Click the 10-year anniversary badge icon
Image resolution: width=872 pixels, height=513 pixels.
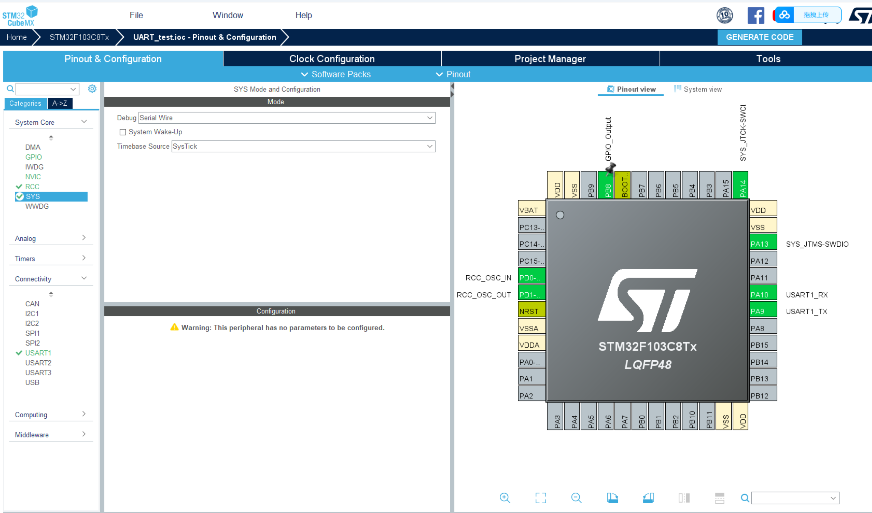point(724,15)
